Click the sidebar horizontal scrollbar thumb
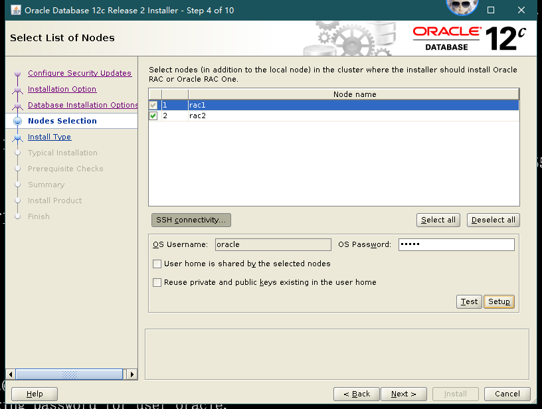The image size is (542, 409). pyautogui.click(x=69, y=374)
